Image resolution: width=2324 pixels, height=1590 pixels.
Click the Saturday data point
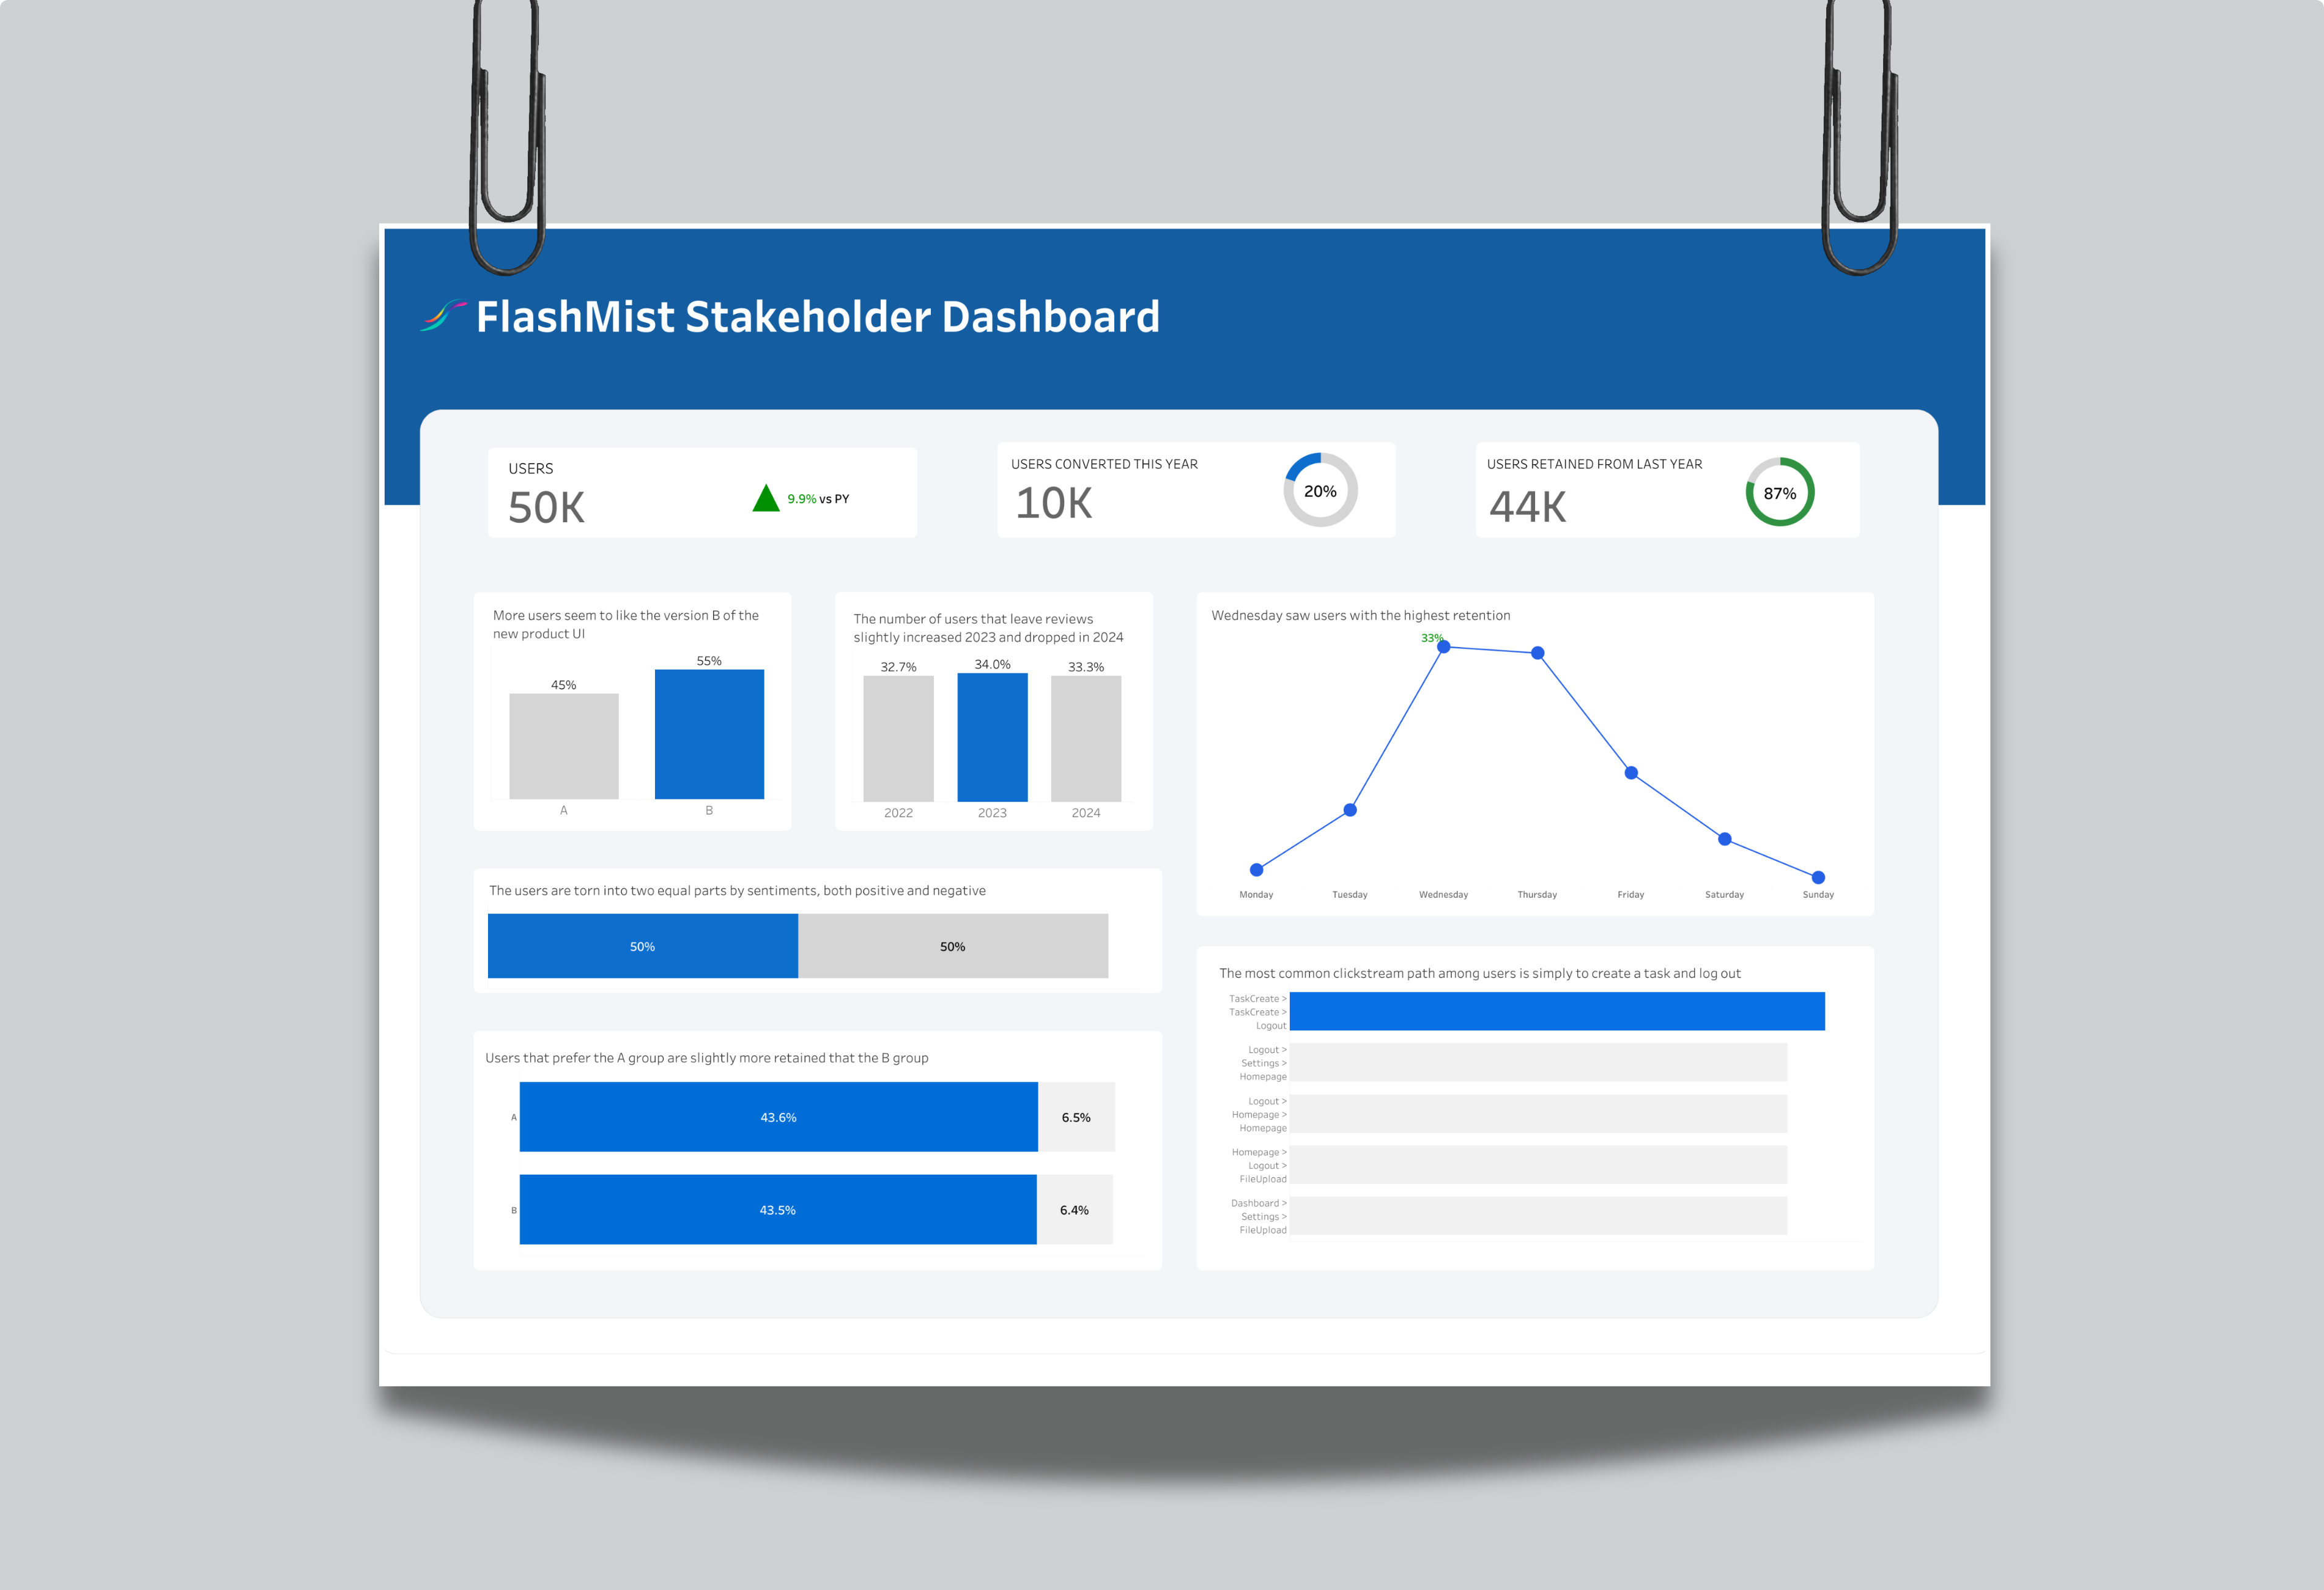(x=1725, y=839)
